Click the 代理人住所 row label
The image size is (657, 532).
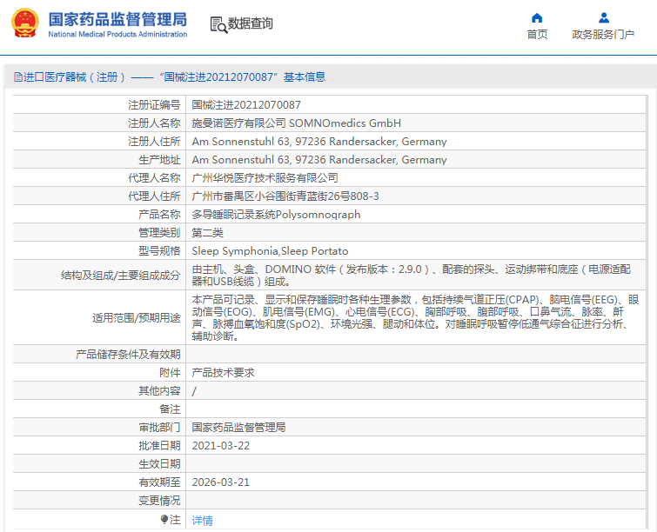point(154,196)
